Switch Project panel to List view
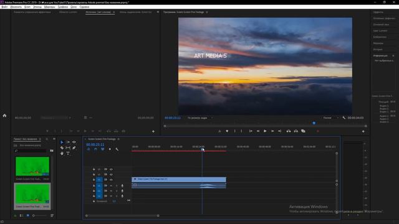Viewport: 399px width, 224px height. [21, 216]
